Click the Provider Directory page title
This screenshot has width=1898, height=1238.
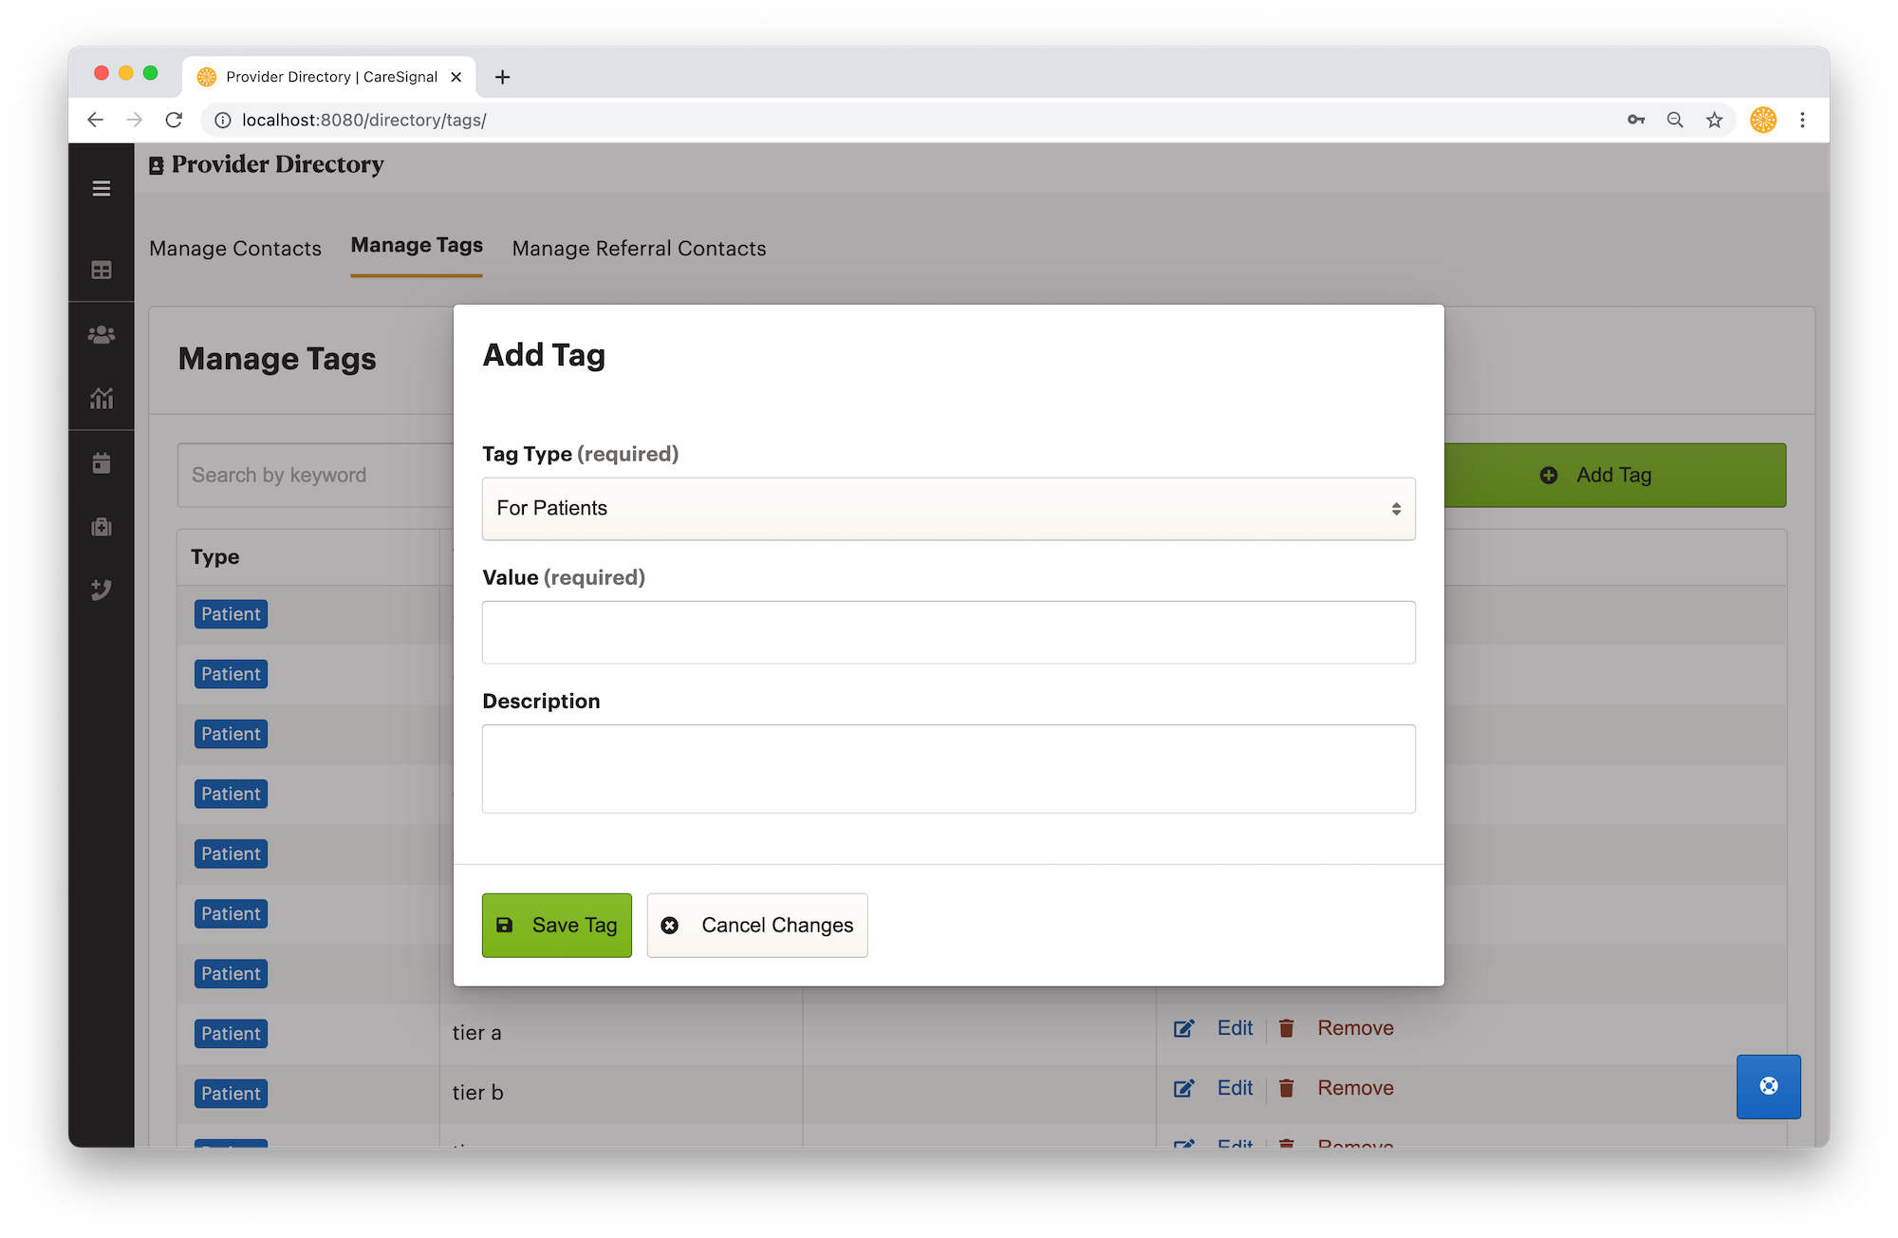[277, 164]
